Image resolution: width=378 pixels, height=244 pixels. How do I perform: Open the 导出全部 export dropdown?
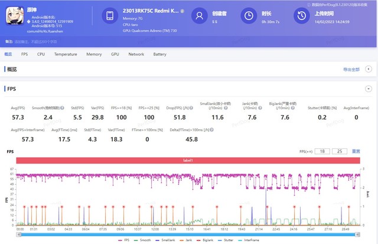(352, 69)
